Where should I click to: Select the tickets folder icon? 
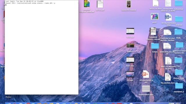coord(155,46)
